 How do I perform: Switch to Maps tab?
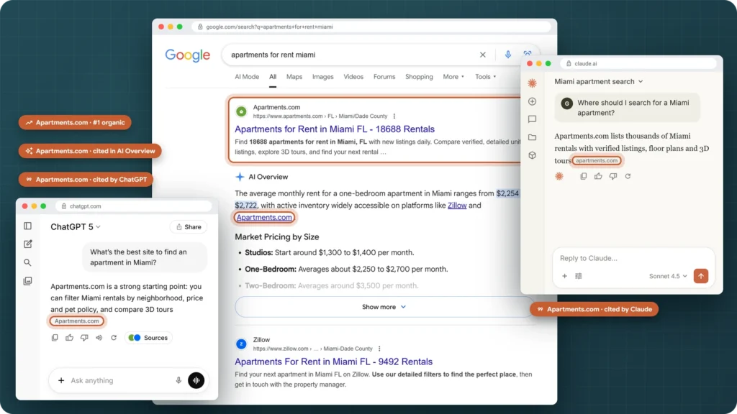pyautogui.click(x=294, y=76)
